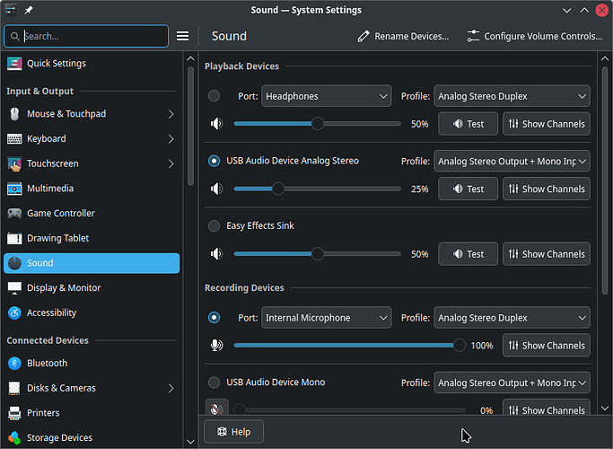This screenshot has height=449, width=613.
Task: Click the Printers icon in sidebar
Action: click(x=14, y=413)
